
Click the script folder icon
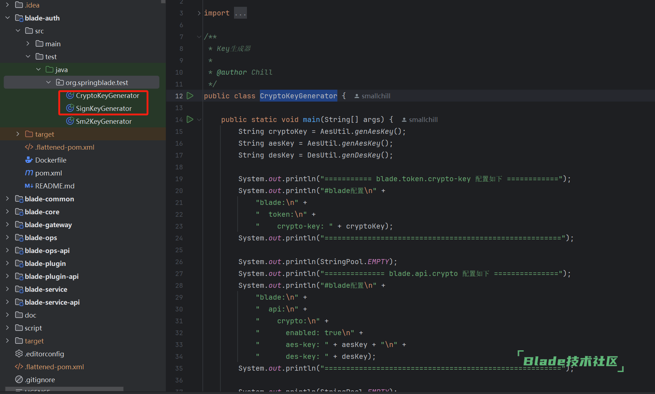tap(19, 328)
